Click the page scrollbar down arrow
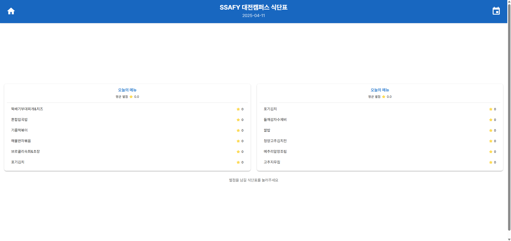The image size is (511, 241). tap(509, 239)
